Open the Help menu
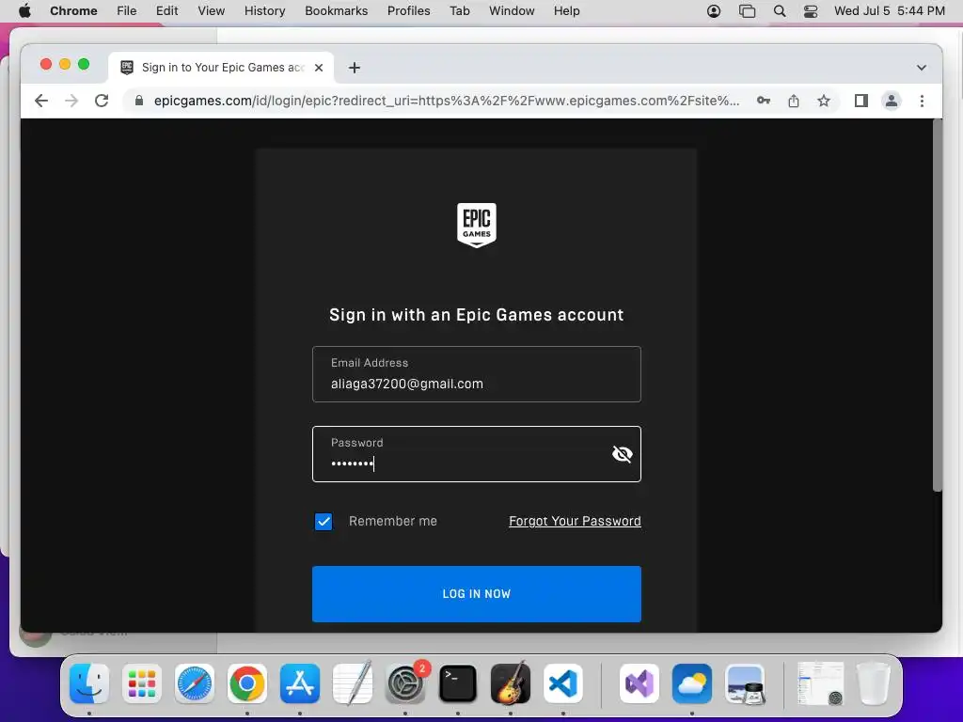 [566, 11]
